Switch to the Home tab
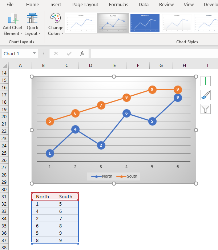This screenshot has height=250, width=218. click(32, 5)
